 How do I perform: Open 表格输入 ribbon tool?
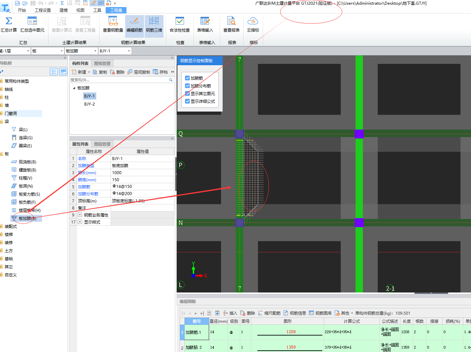pos(205,25)
